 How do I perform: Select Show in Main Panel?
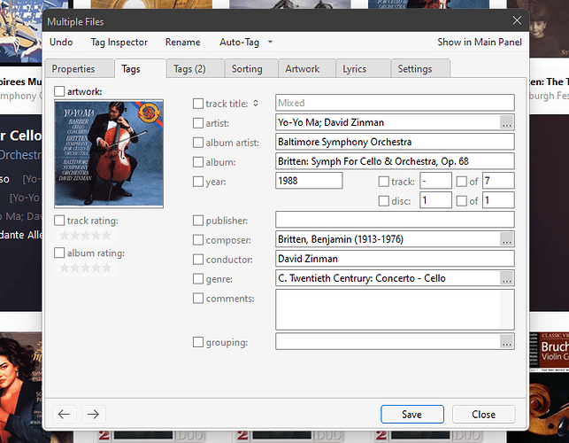click(x=480, y=43)
